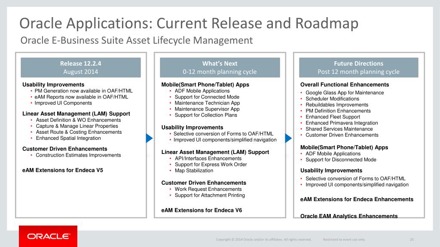The width and height of the screenshot is (440, 247).
Task: Click 'Scheduler Modifications' bullet
Action: 332,99
